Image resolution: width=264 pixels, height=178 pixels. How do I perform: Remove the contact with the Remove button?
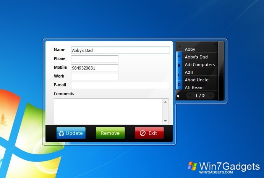[110, 133]
